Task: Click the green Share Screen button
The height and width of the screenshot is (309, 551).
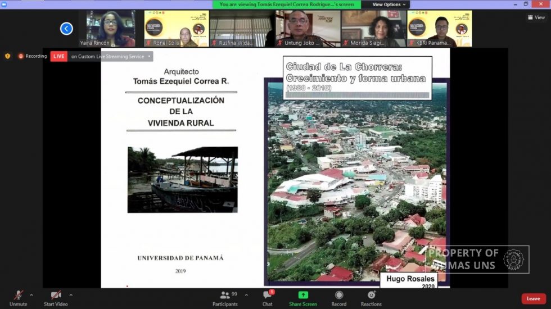Action: point(303,298)
